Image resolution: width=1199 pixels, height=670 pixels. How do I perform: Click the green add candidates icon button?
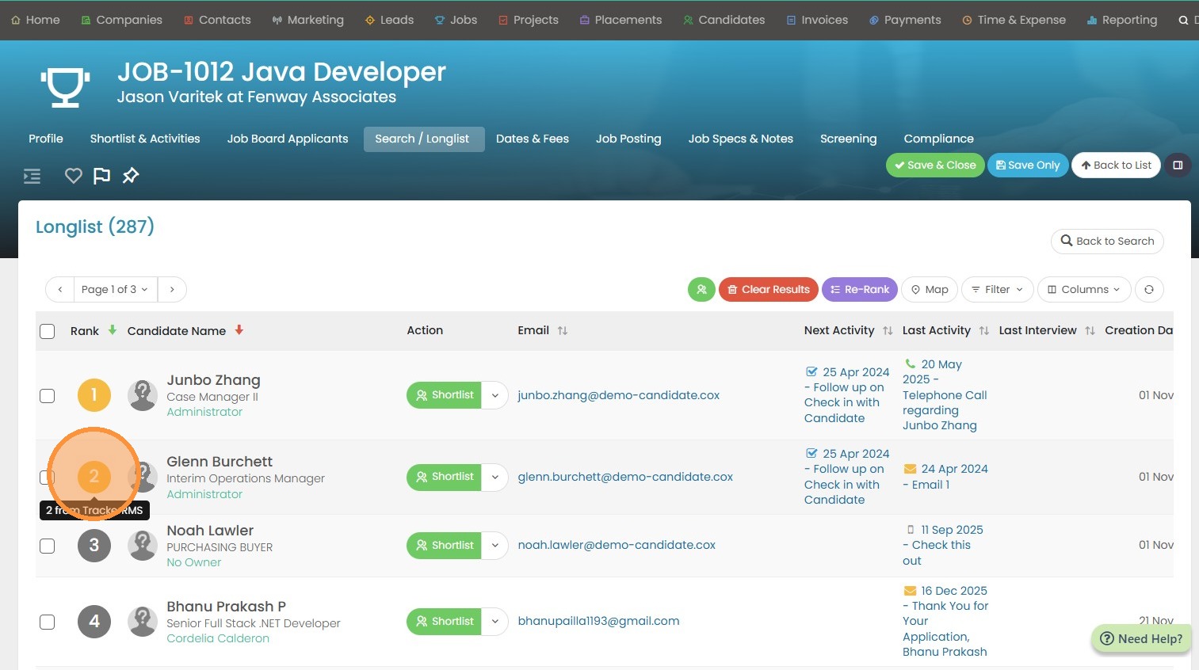701,290
